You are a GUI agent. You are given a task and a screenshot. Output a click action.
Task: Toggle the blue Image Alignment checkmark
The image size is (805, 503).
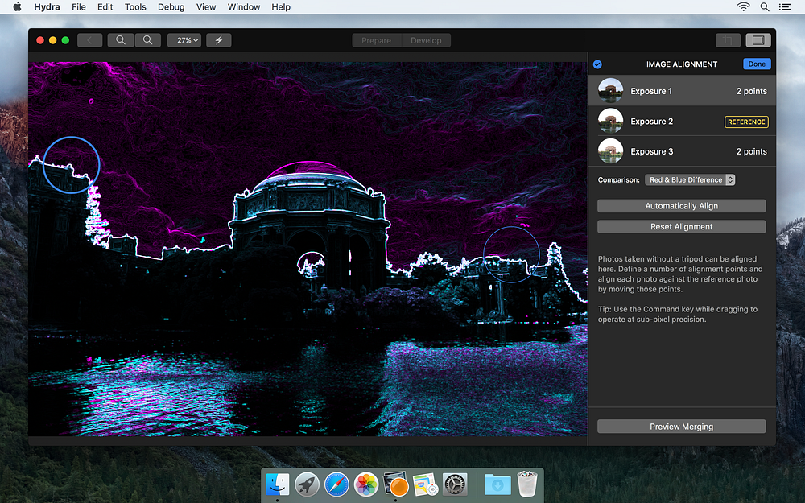pos(597,64)
